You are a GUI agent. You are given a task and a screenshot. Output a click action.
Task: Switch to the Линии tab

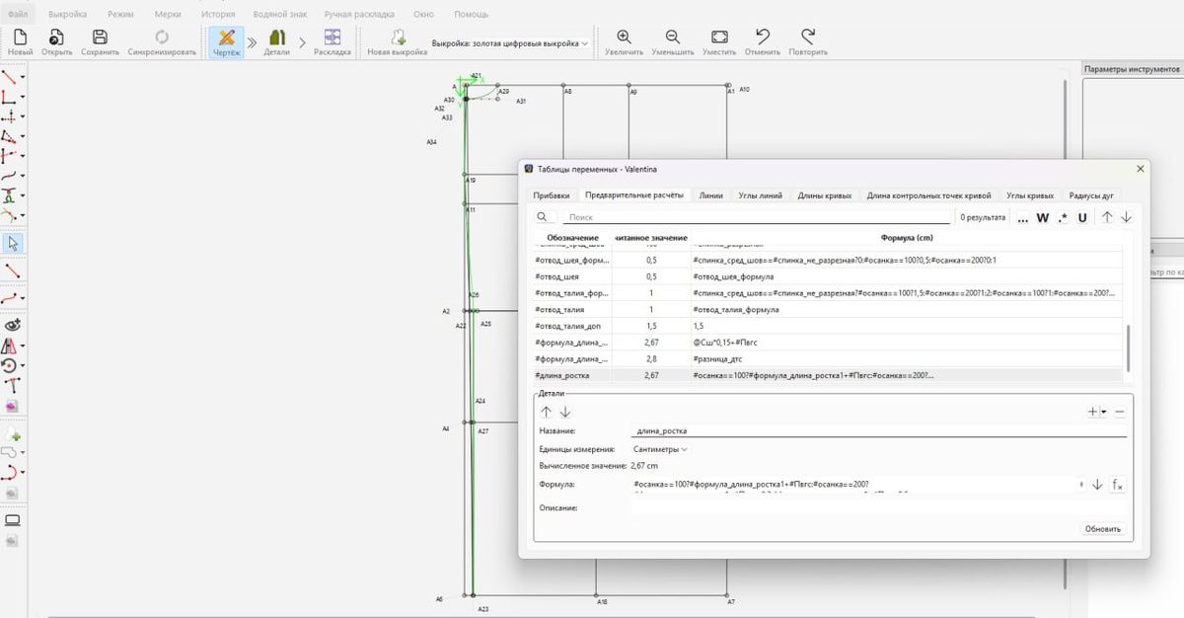(x=711, y=195)
